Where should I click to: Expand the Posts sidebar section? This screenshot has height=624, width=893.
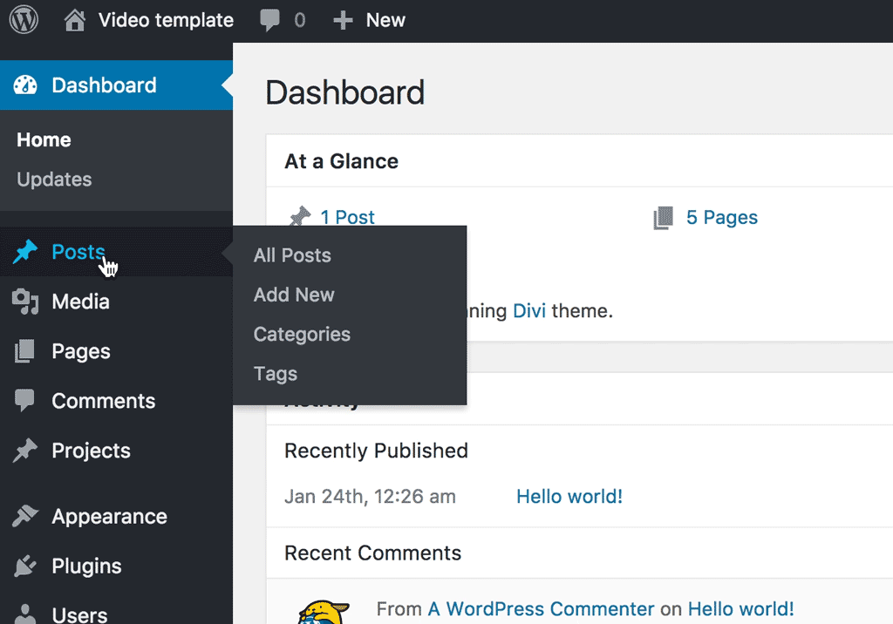coord(78,252)
